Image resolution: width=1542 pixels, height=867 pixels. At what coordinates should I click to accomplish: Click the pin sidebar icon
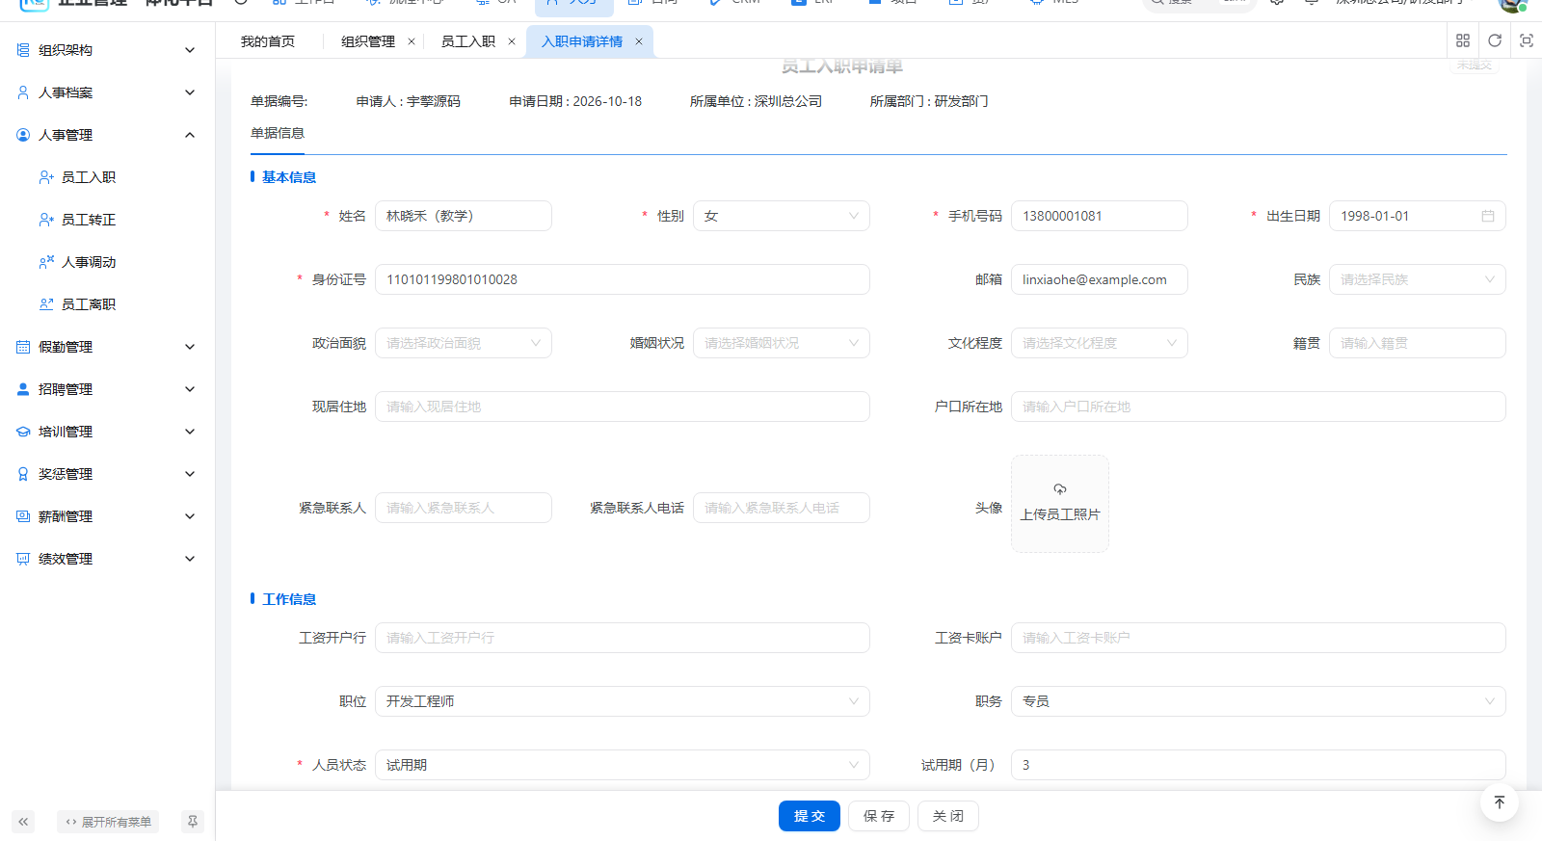pyautogui.click(x=193, y=822)
